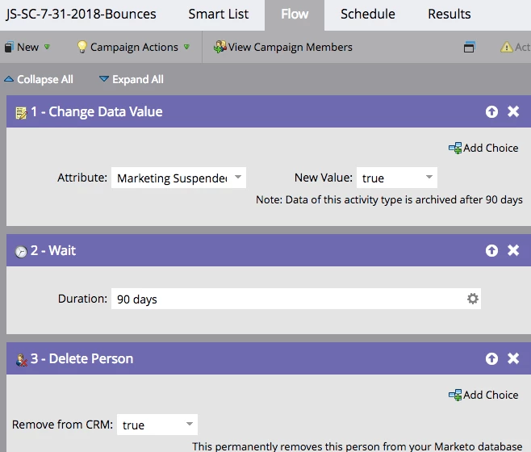Remove the Change Data Value step
The width and height of the screenshot is (531, 452).
(513, 112)
